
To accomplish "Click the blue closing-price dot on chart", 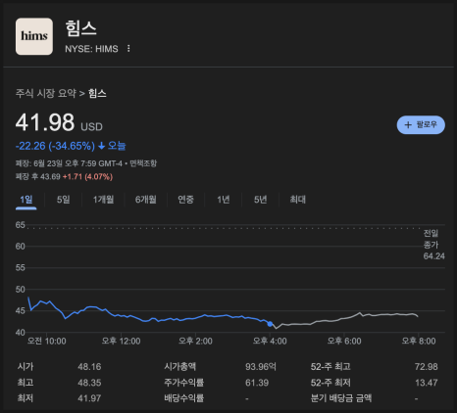I will pyautogui.click(x=270, y=324).
